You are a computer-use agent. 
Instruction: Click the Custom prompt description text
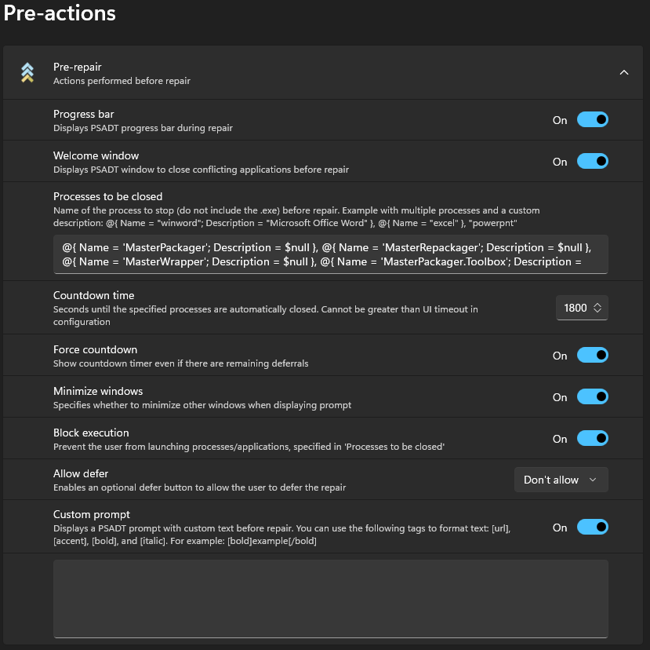coord(282,534)
